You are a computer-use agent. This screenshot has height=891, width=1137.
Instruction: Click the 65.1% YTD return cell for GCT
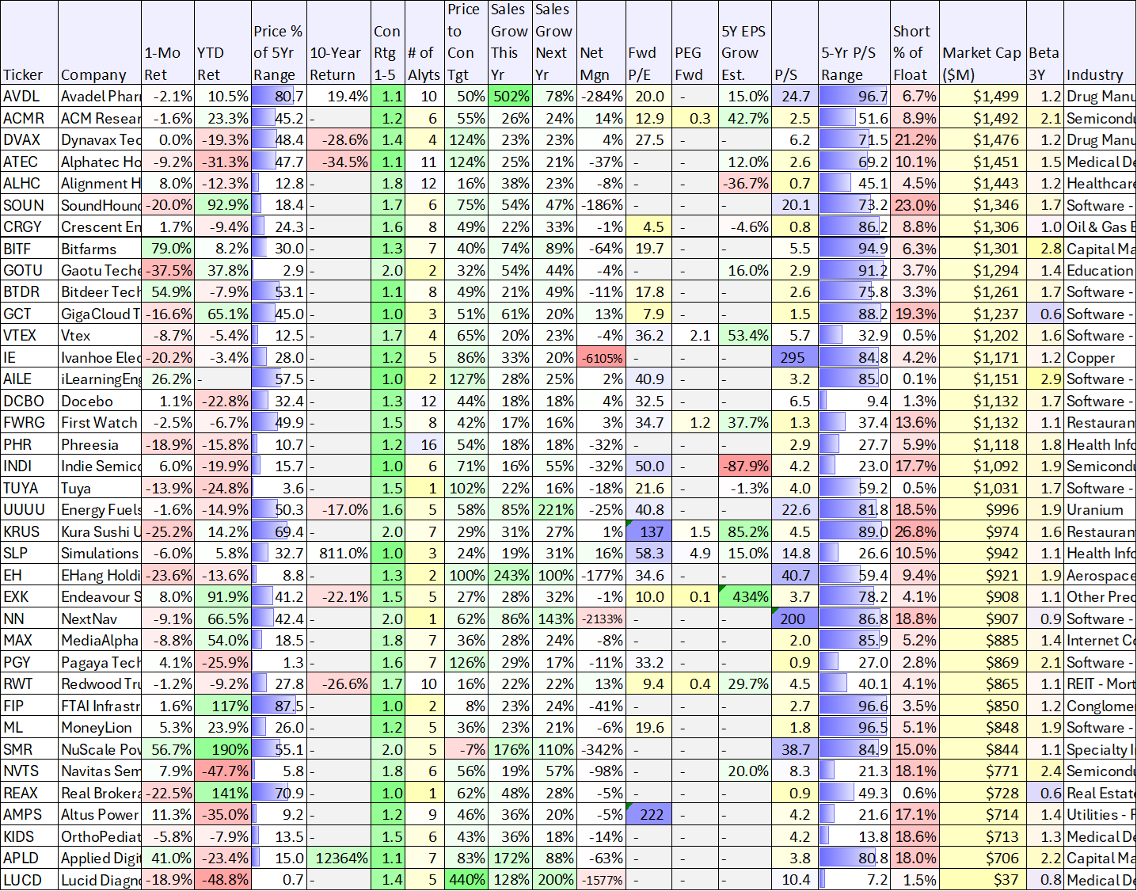click(222, 314)
